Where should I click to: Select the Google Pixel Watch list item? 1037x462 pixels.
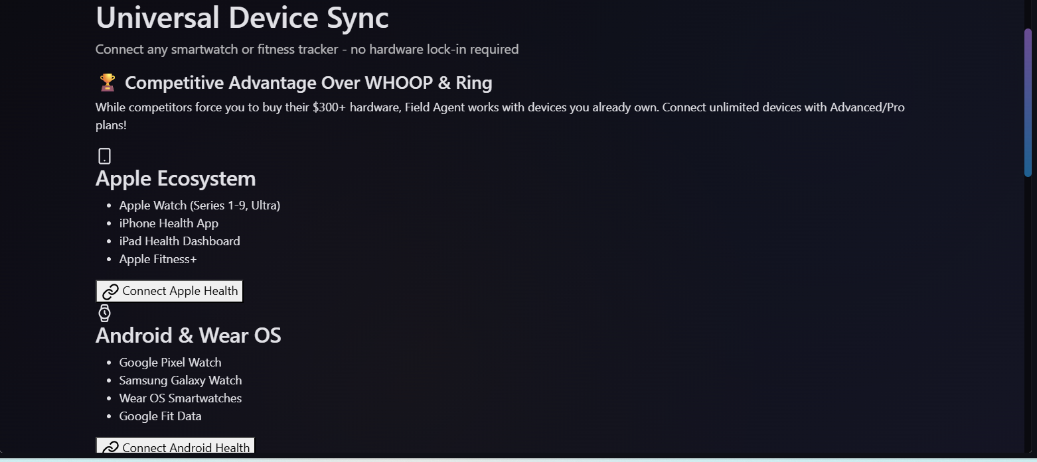tap(171, 363)
